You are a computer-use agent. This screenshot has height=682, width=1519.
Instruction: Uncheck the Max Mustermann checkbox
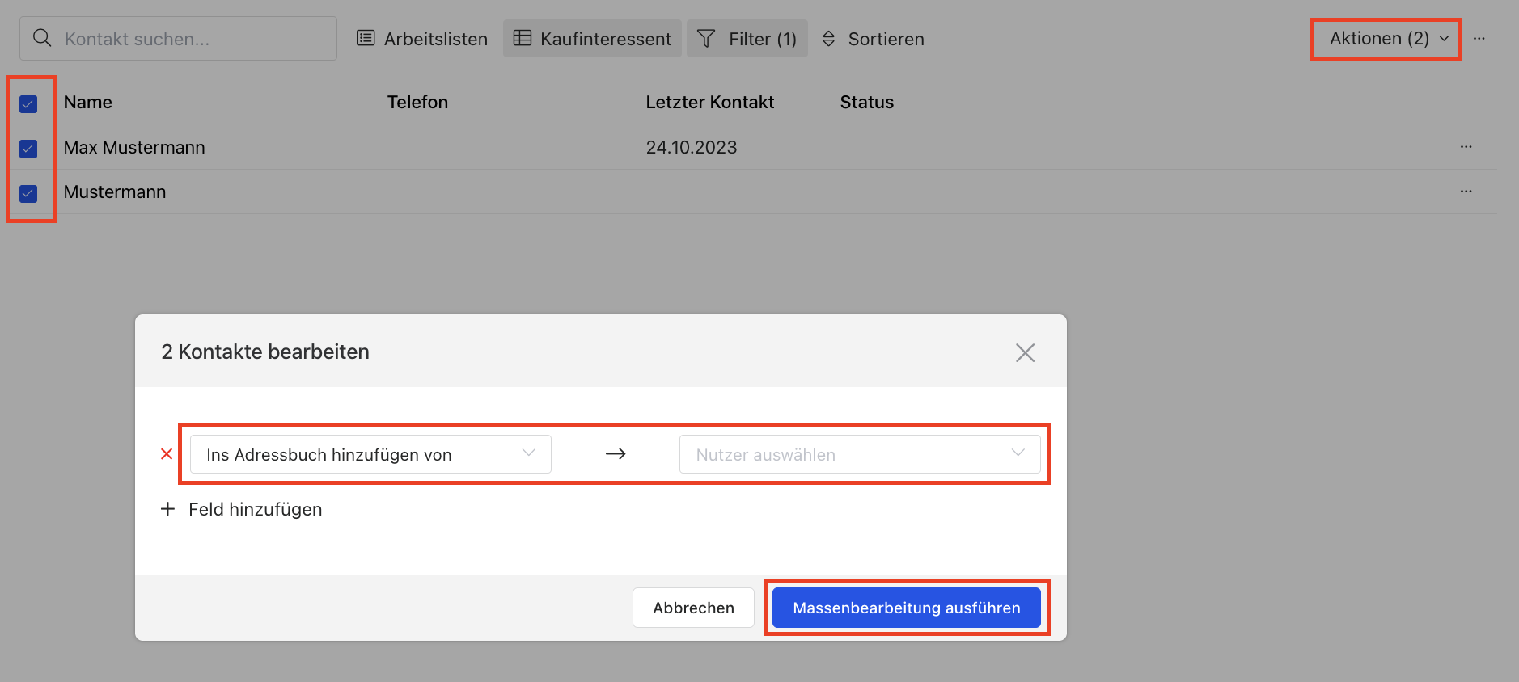coord(28,149)
